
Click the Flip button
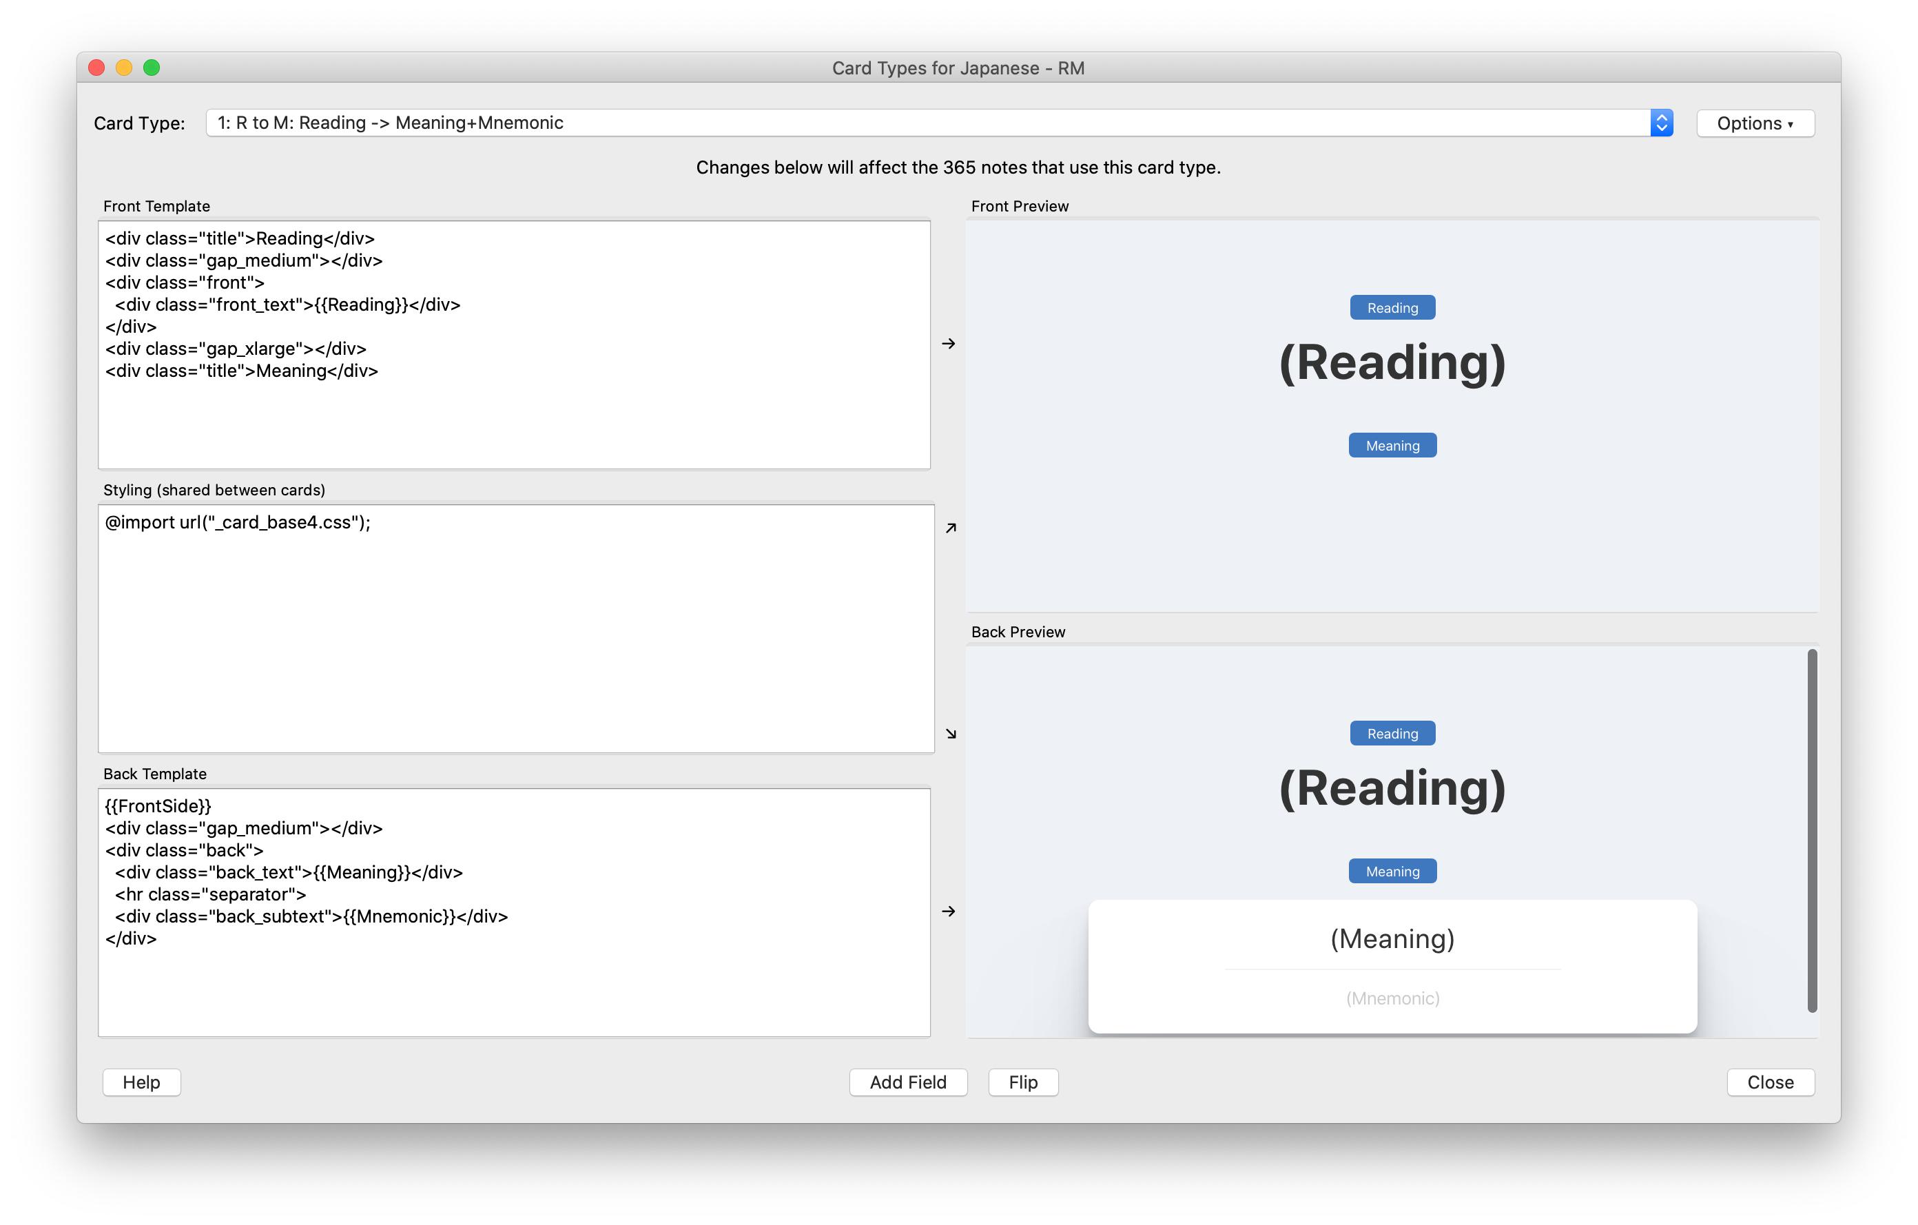(x=1022, y=1082)
